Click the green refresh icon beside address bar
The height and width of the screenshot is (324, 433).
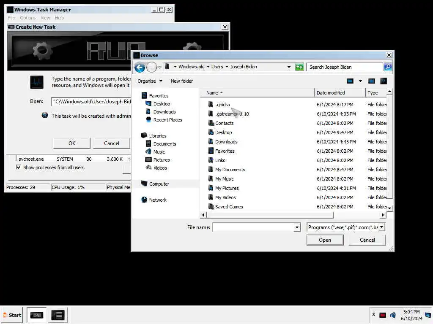299,67
